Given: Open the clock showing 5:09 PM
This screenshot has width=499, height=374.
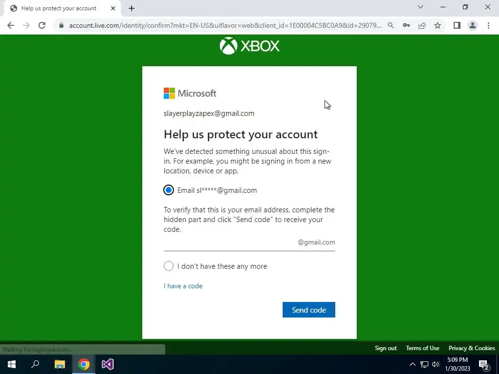Looking at the screenshot, I should pyautogui.click(x=458, y=364).
